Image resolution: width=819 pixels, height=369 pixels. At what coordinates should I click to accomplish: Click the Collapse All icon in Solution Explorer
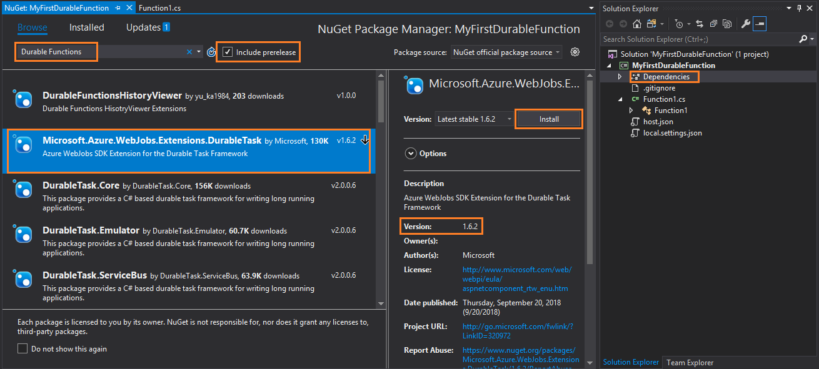(x=713, y=24)
